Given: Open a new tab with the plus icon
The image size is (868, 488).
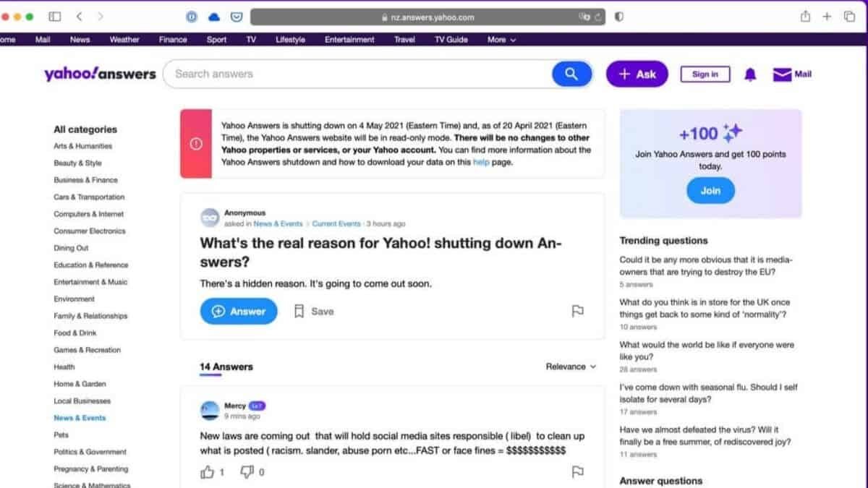Looking at the screenshot, I should coord(827,17).
